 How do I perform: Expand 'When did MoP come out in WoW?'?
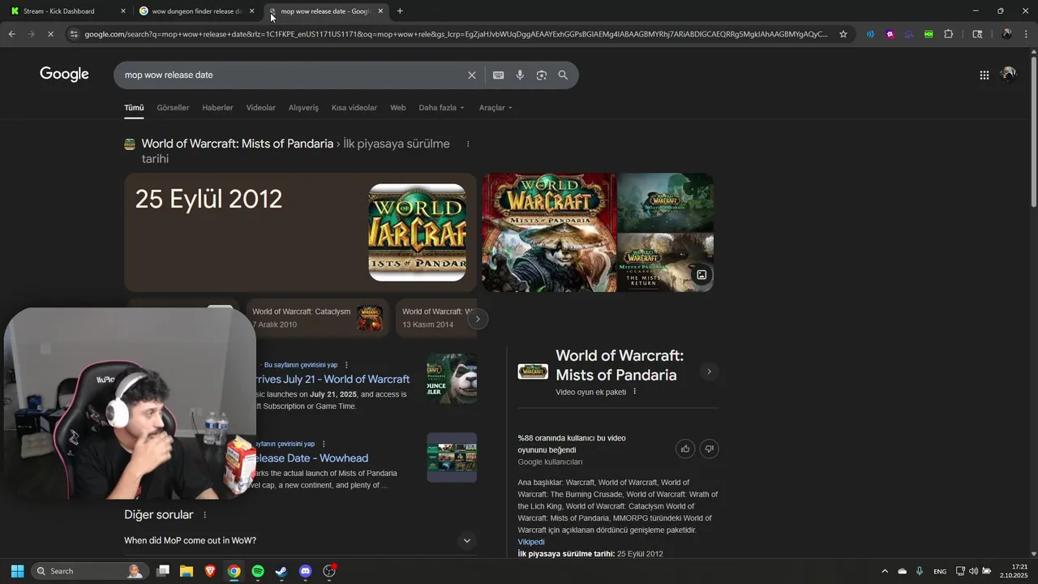pyautogui.click(x=298, y=540)
